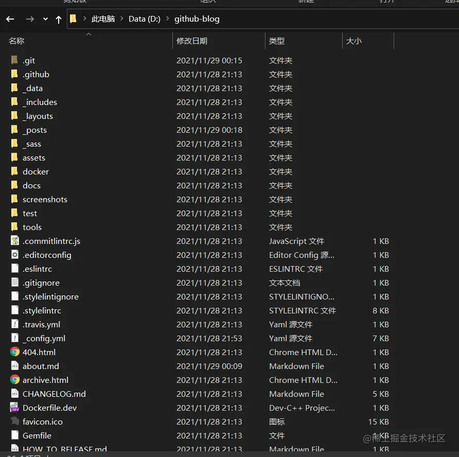Expand chevron before 此电脑 breadcrumb
Image resolution: width=459 pixels, height=457 pixels.
(x=84, y=19)
